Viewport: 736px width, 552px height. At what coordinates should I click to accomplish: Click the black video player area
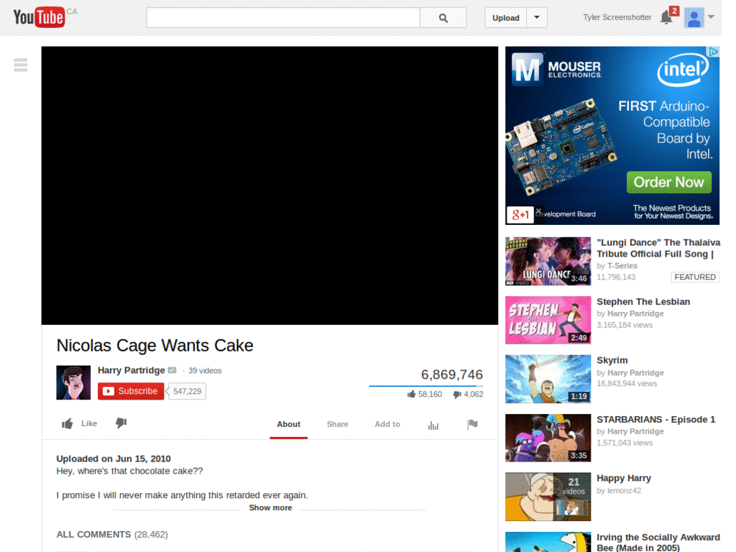270,185
